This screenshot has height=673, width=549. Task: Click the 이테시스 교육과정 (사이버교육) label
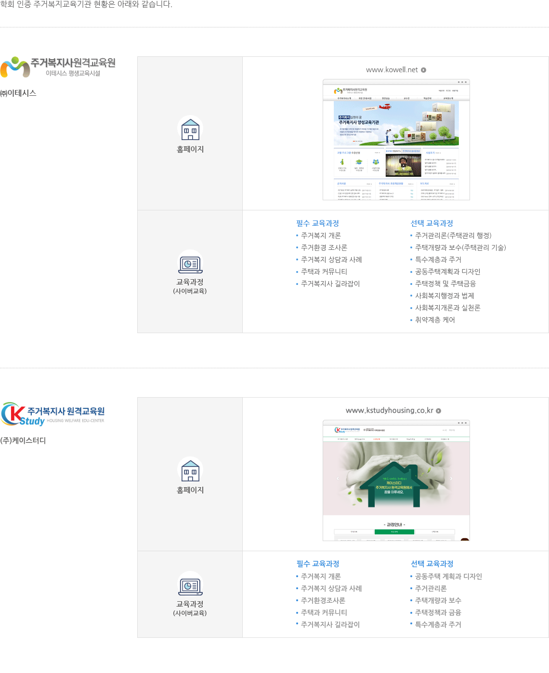click(190, 286)
